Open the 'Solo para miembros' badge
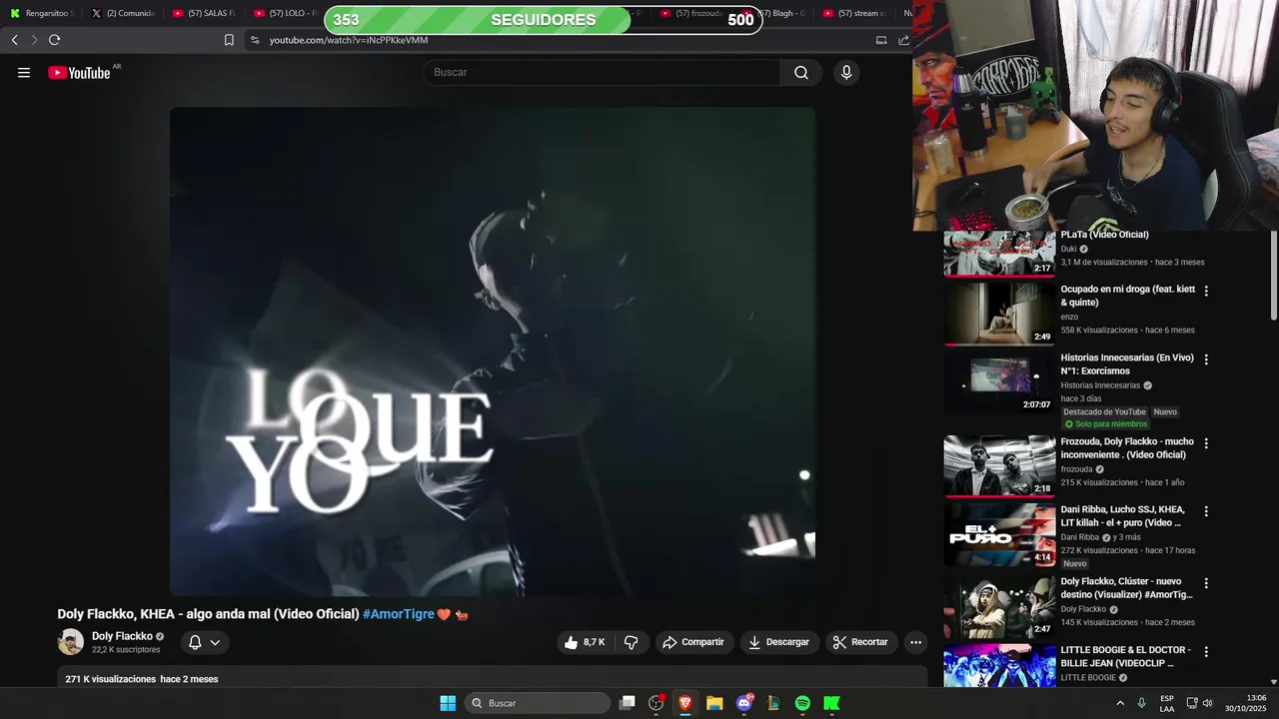Screen dimensions: 1279x719 point(1105,424)
